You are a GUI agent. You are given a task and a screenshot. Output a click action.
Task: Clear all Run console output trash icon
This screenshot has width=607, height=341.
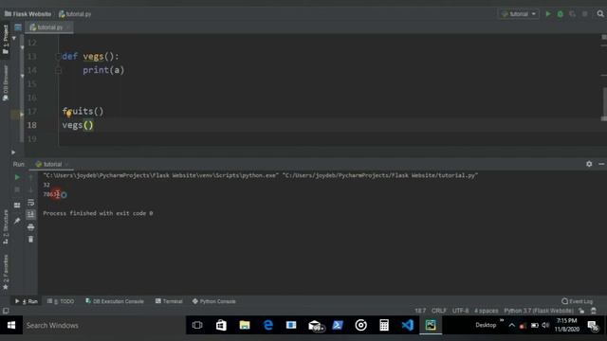tap(30, 240)
